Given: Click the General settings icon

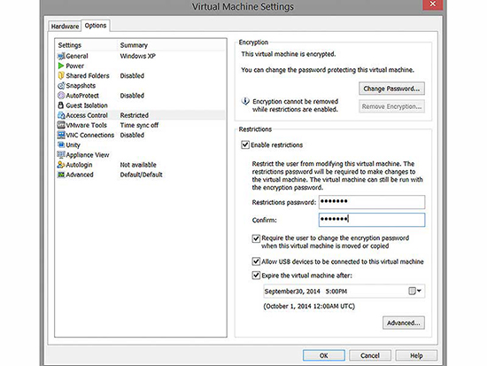Looking at the screenshot, I should (61, 56).
